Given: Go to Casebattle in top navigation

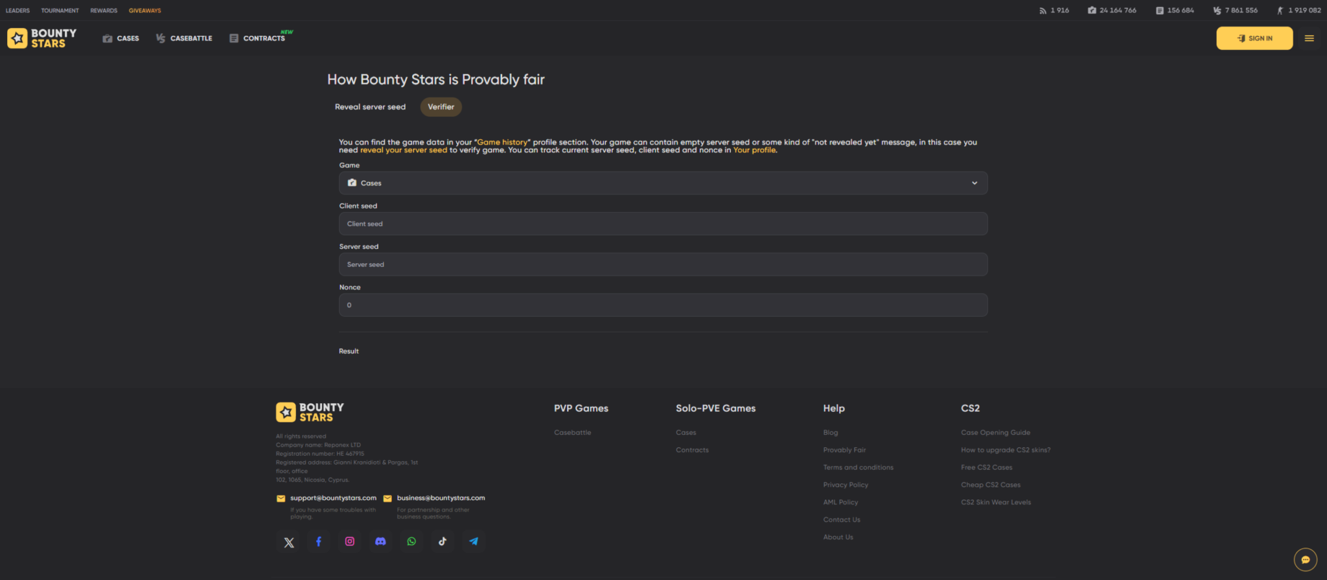Looking at the screenshot, I should coord(184,38).
